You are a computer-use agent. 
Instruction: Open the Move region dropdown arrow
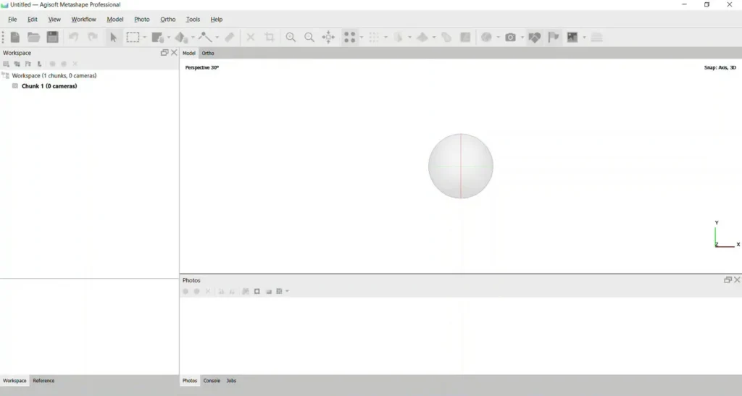point(168,38)
